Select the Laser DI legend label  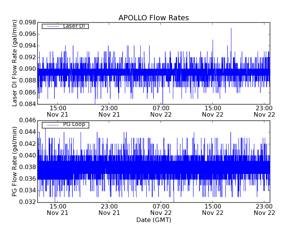click(73, 26)
